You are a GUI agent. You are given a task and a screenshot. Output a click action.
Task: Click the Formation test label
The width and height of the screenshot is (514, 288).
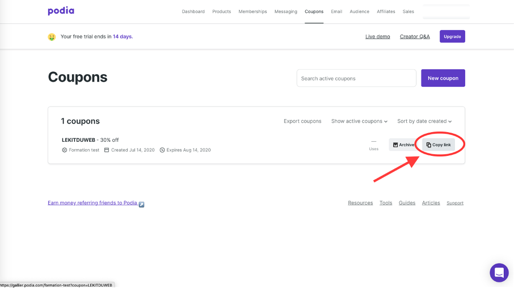pyautogui.click(x=84, y=150)
